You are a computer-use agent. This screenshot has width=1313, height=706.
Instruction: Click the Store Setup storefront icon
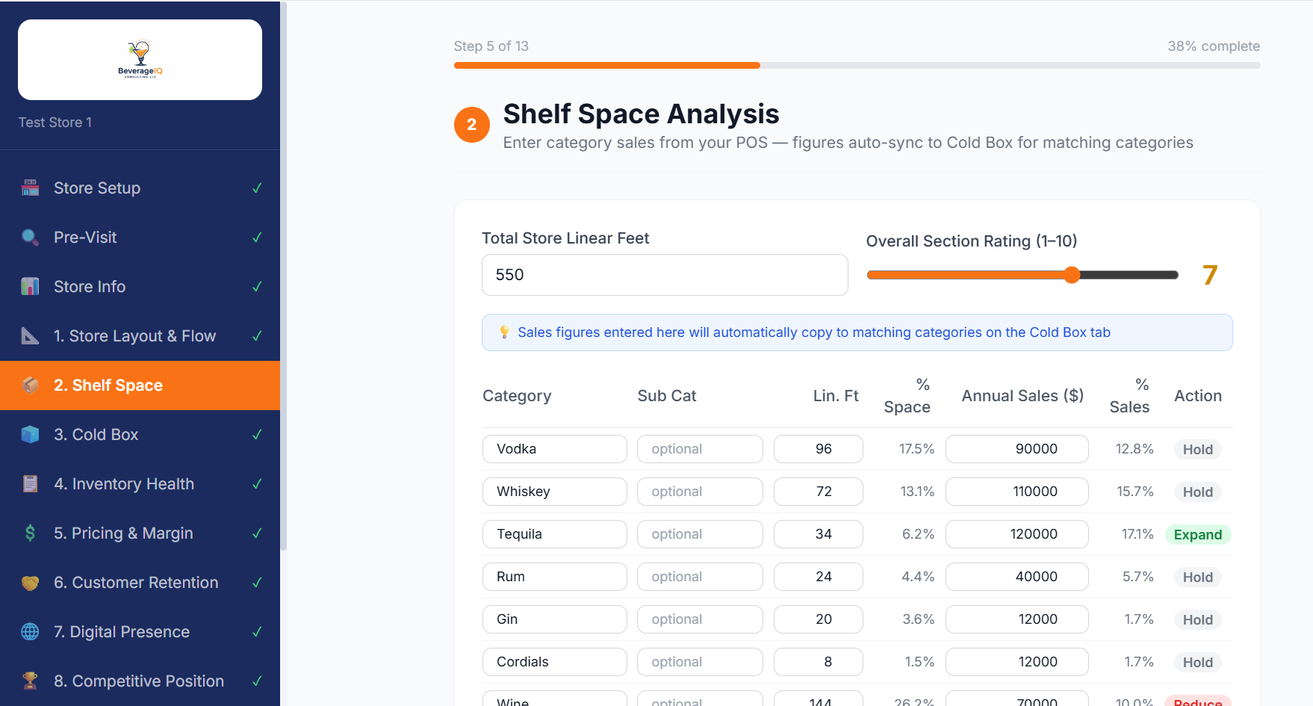click(30, 188)
